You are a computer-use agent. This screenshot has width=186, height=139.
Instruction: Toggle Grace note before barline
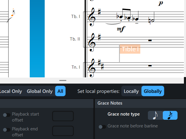point(102,127)
